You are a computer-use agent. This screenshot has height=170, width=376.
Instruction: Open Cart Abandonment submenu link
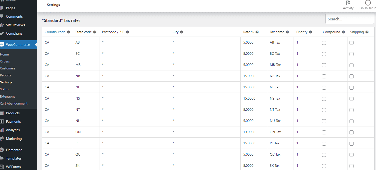point(14,103)
